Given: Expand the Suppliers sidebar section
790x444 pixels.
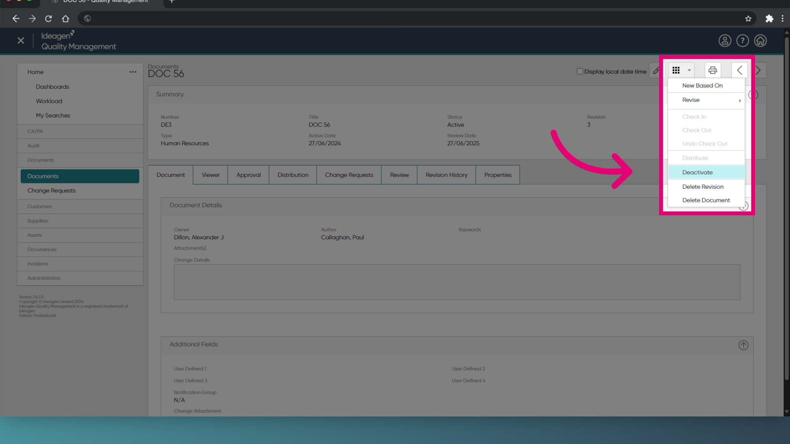Looking at the screenshot, I should [x=80, y=221].
